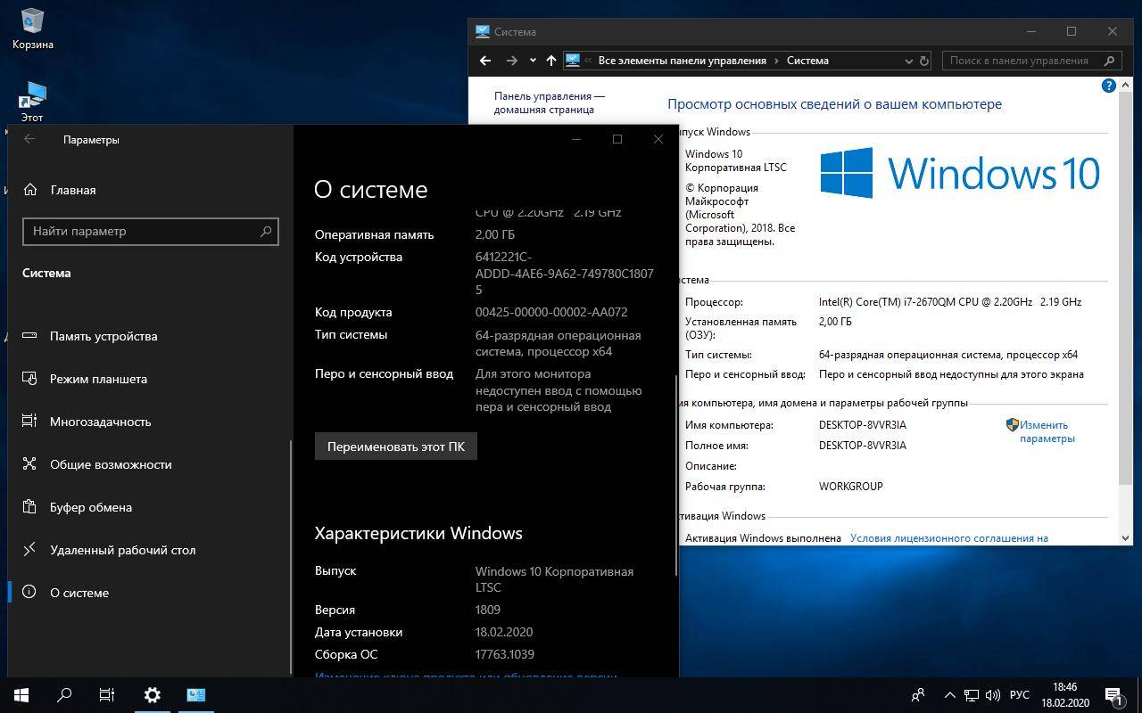Open recent locations dropdown in Система window
The width and height of the screenshot is (1142, 713).
(533, 61)
